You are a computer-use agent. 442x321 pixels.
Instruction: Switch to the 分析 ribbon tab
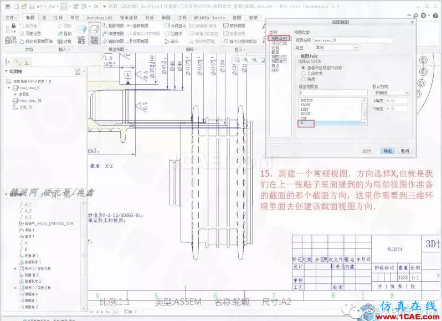pyautogui.click(x=150, y=18)
